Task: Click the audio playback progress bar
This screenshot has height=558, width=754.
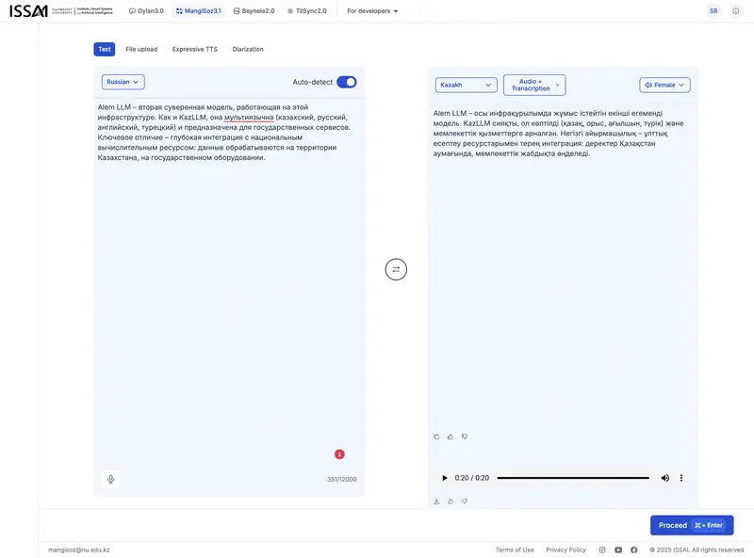Action: (575, 477)
